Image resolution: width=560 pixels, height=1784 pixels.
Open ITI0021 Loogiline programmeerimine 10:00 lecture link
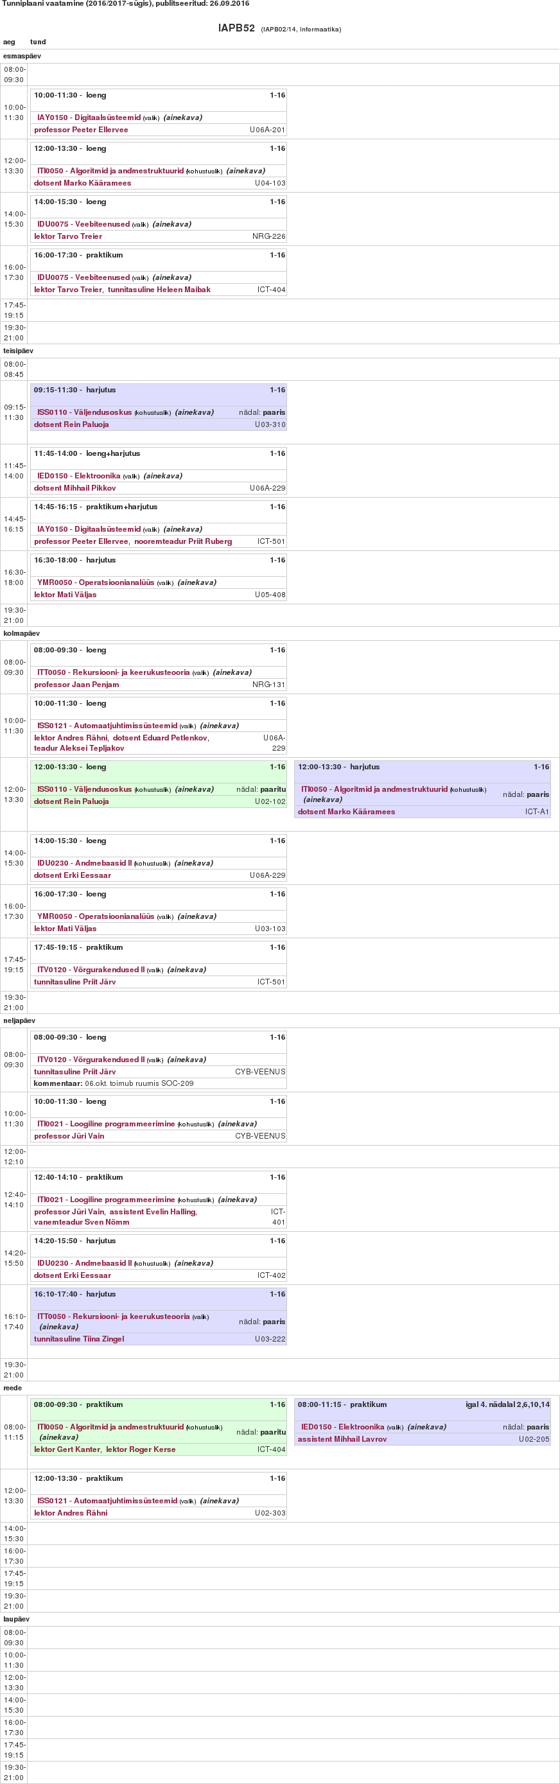[x=106, y=1123]
